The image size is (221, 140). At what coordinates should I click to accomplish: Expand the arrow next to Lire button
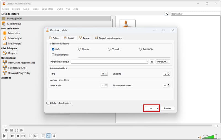click(157, 108)
